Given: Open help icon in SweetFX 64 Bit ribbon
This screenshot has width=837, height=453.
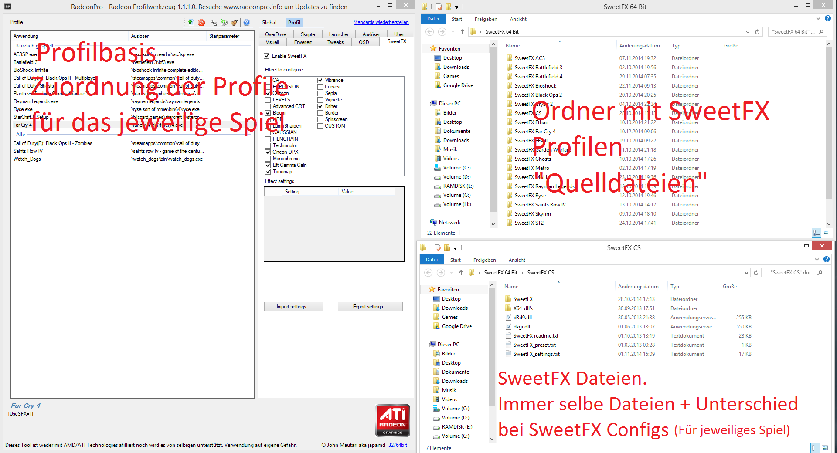Looking at the screenshot, I should (828, 18).
